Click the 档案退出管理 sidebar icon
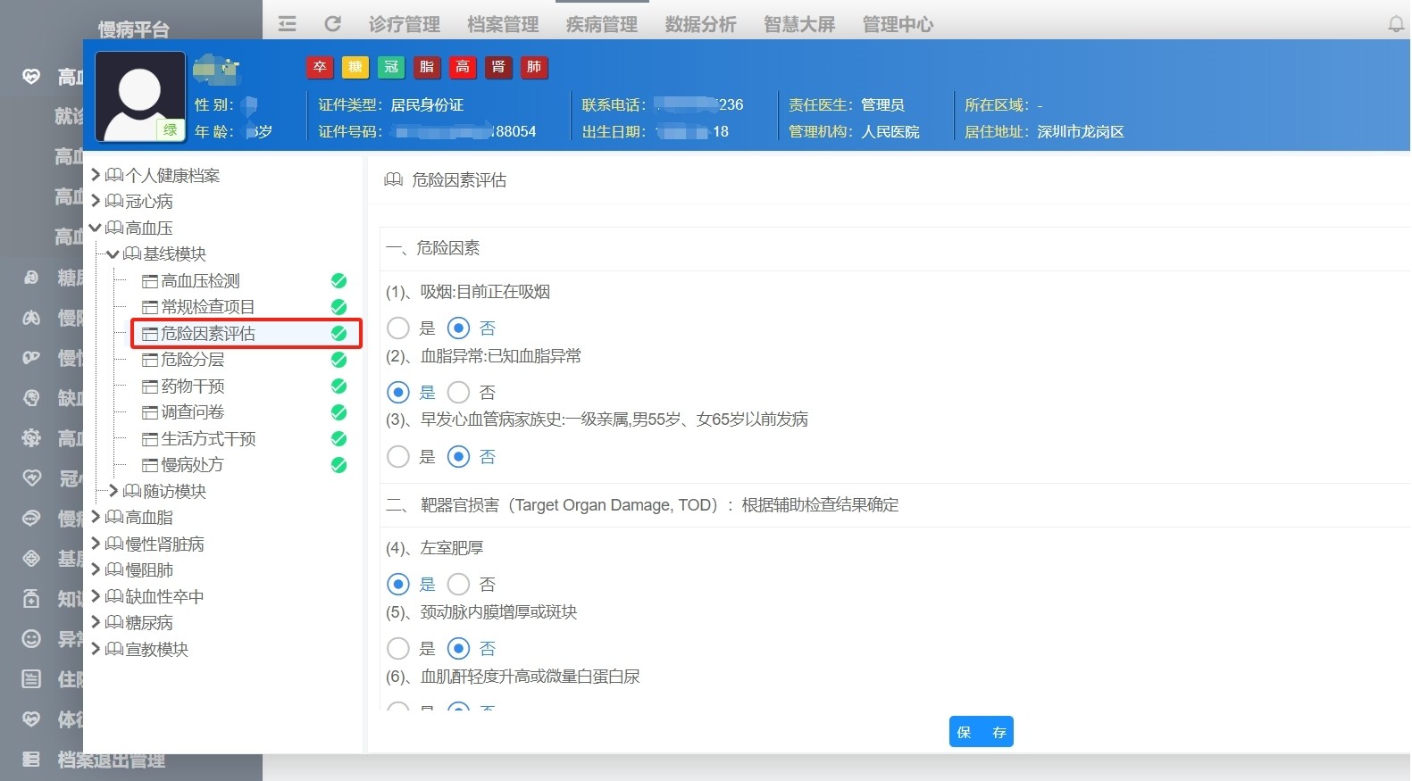The image size is (1412, 781). pos(31,760)
